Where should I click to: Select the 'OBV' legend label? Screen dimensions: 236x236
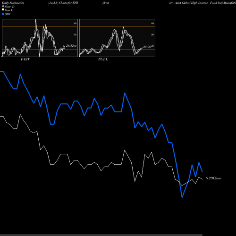pos(8,14)
